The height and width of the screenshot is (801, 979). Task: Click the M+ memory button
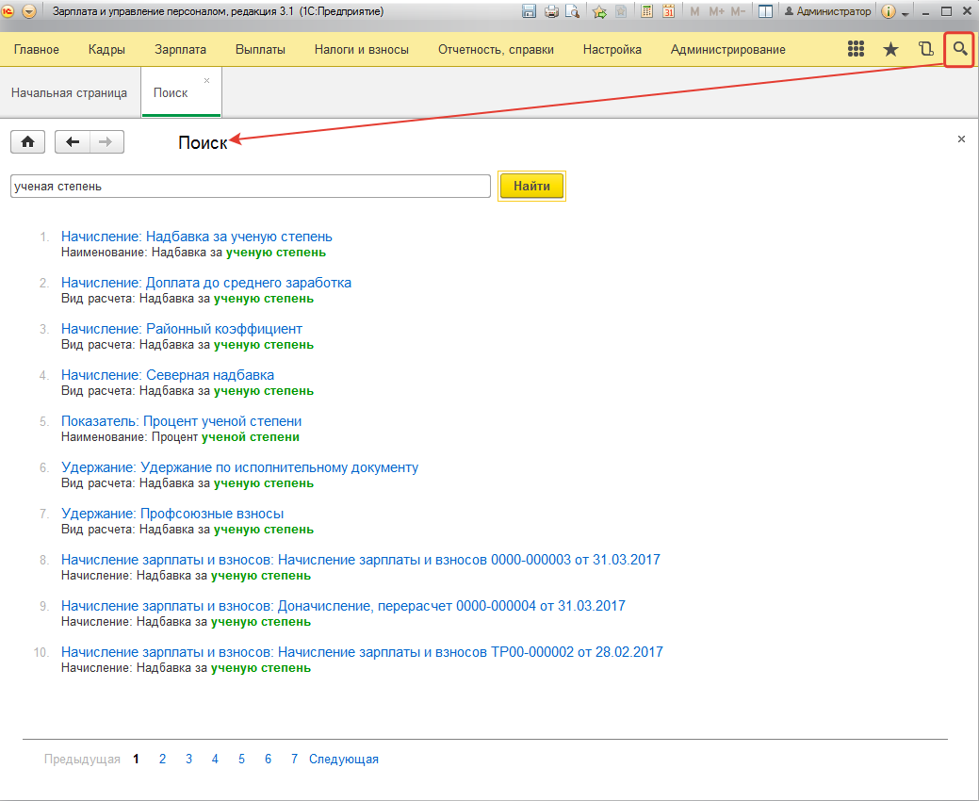pyautogui.click(x=716, y=11)
